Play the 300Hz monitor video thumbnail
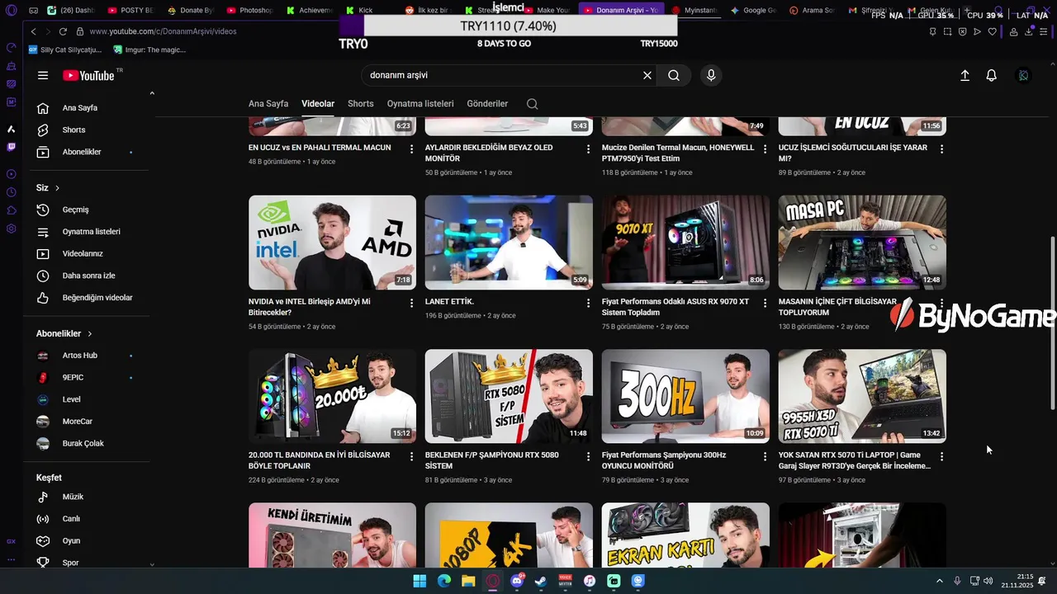 pyautogui.click(x=685, y=396)
